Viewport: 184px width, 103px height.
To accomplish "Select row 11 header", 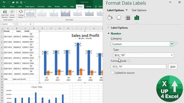I will pos(2,79).
